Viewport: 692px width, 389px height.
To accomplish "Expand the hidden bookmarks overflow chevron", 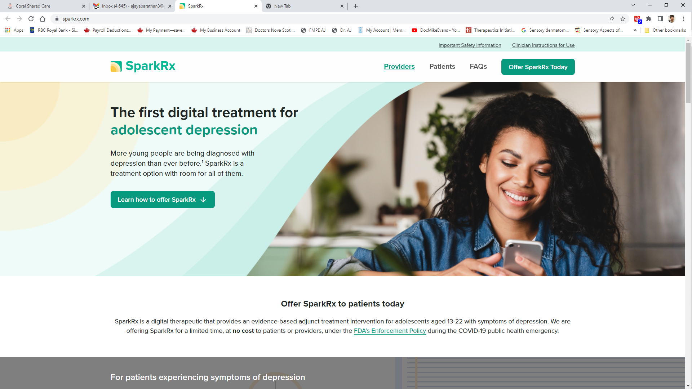I will point(635,30).
